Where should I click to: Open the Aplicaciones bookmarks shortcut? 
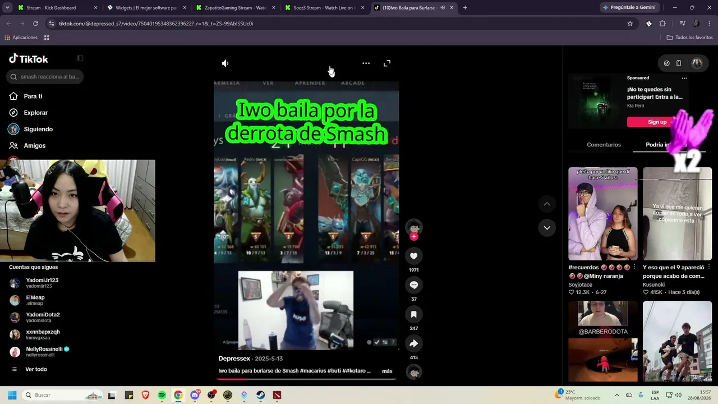[x=21, y=38]
